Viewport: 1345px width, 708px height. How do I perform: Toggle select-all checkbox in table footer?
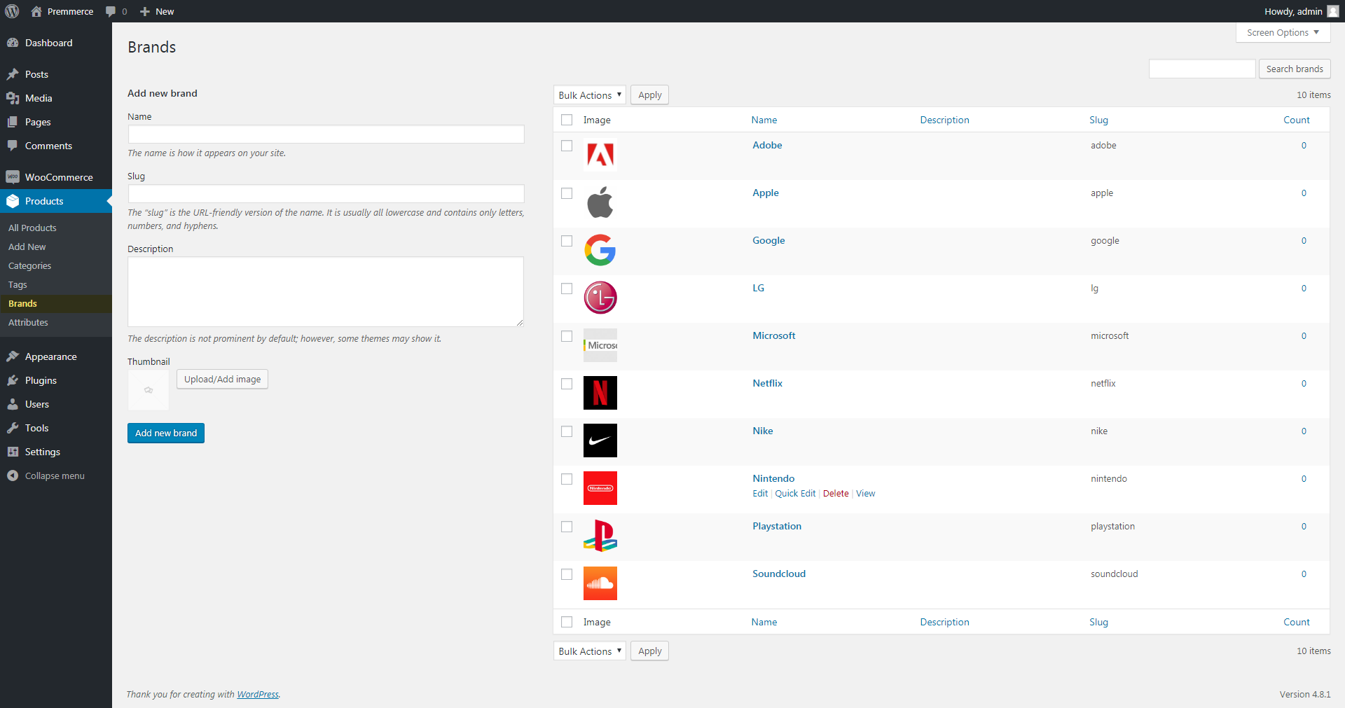coord(567,622)
